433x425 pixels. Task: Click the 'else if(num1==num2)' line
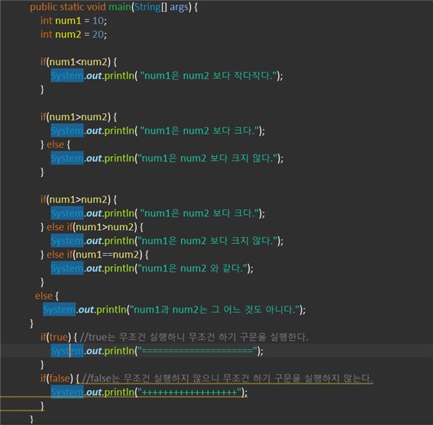tap(98, 255)
